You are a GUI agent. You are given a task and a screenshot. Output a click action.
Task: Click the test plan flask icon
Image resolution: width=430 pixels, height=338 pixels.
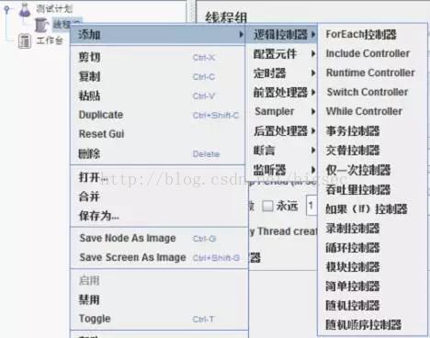pyautogui.click(x=25, y=9)
